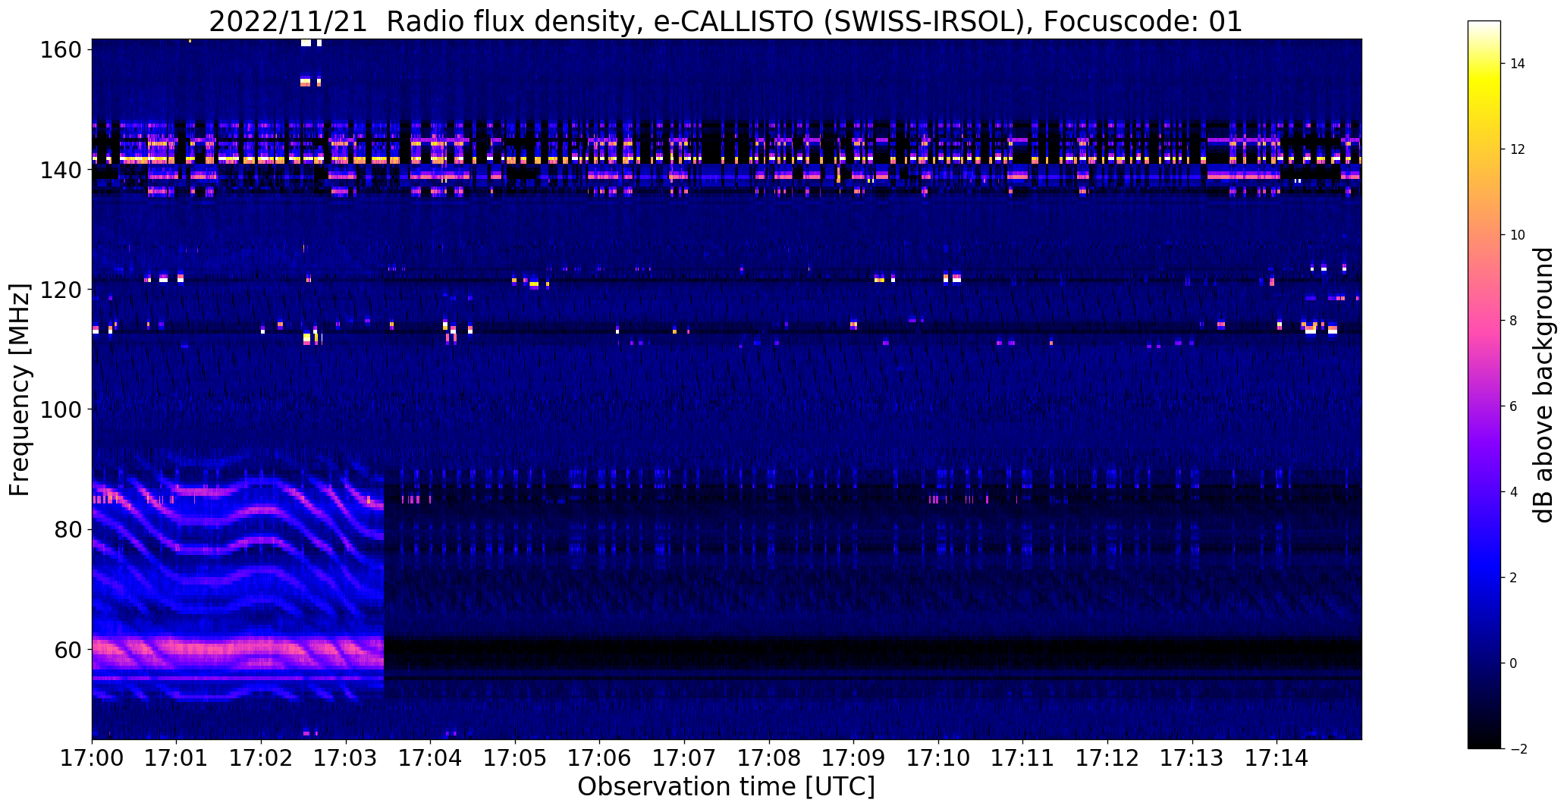Click the colorbar tick label −2
This screenshot has width=1567, height=809.
[1518, 749]
